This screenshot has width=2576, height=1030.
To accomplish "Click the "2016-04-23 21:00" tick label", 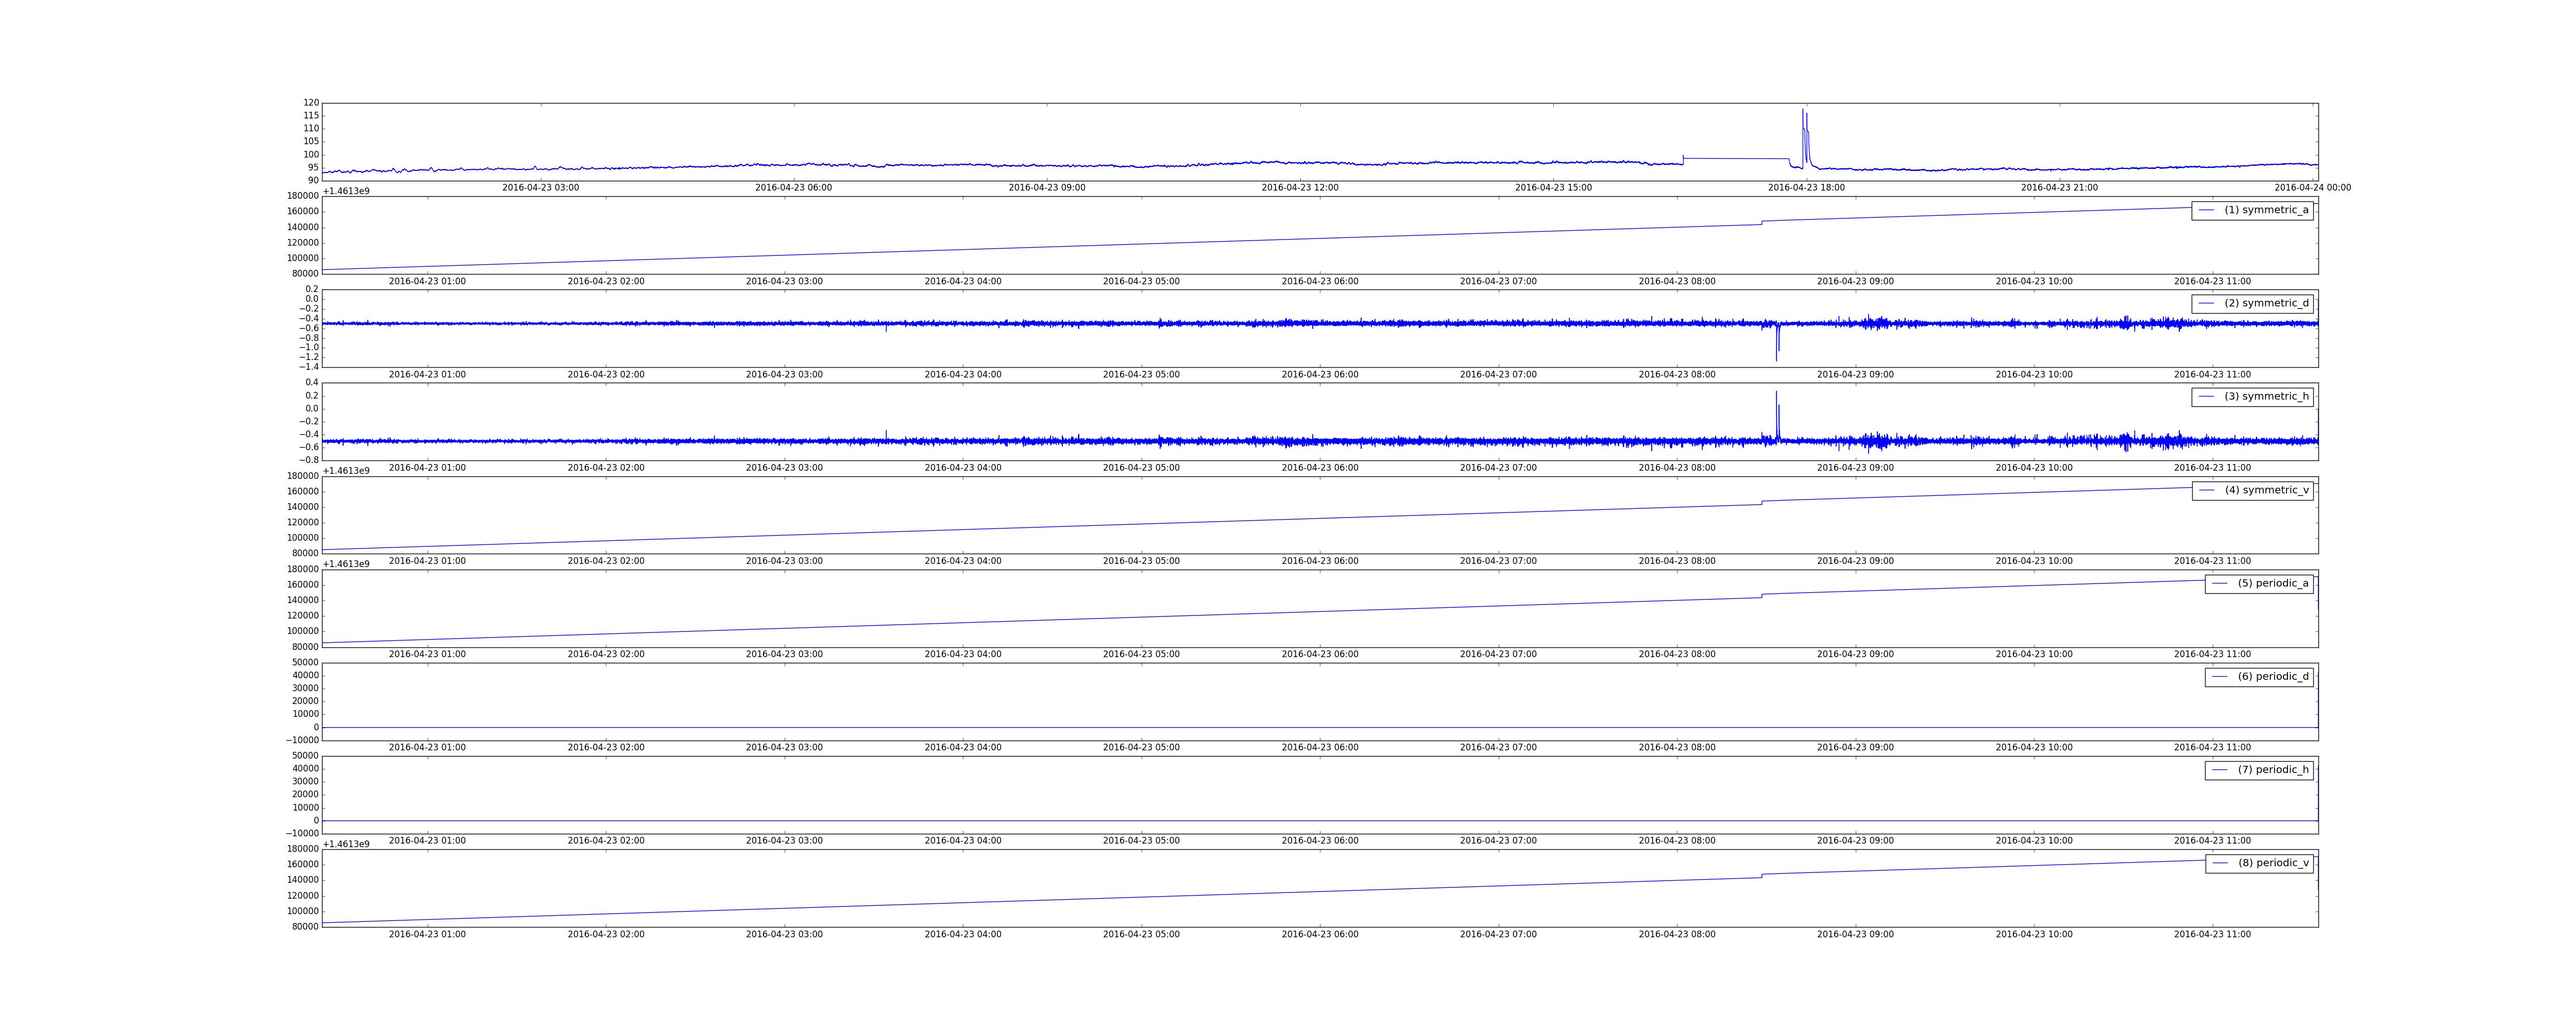I will click(x=2059, y=188).
